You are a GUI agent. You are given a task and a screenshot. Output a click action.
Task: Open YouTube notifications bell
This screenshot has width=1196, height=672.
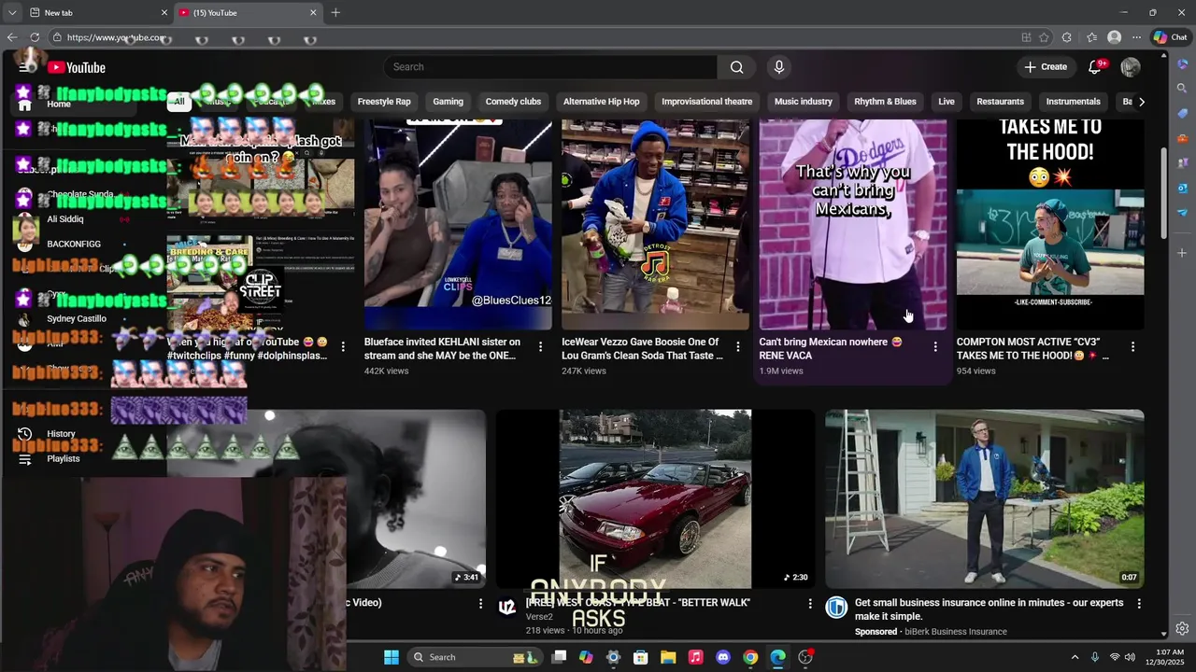1095,67
